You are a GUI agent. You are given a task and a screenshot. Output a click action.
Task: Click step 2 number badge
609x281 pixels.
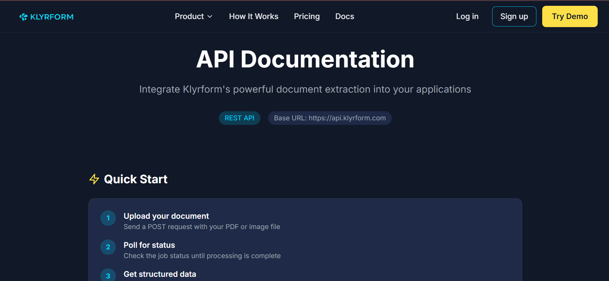(x=108, y=247)
